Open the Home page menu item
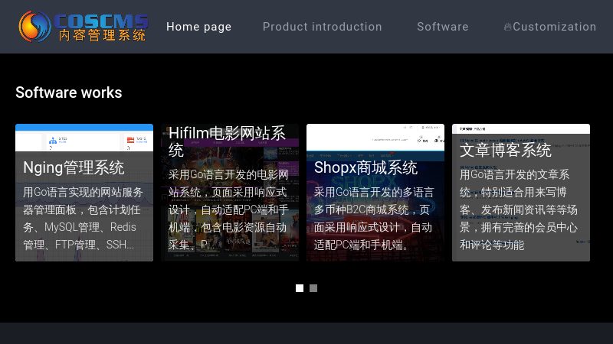This screenshot has width=613, height=344. pos(198,27)
